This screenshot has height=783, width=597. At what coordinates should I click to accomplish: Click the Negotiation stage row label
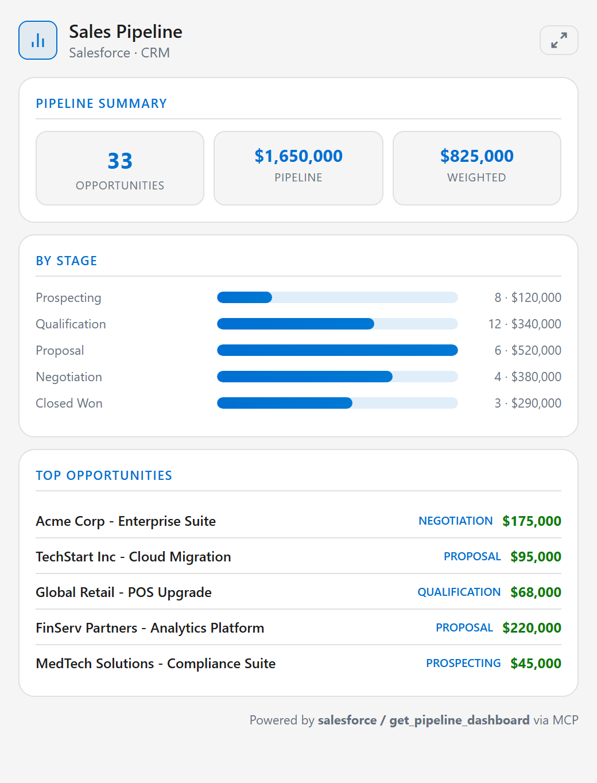(x=69, y=377)
